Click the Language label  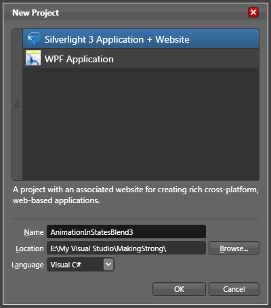28,265
